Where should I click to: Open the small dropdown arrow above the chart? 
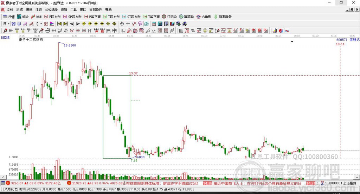point(292,42)
